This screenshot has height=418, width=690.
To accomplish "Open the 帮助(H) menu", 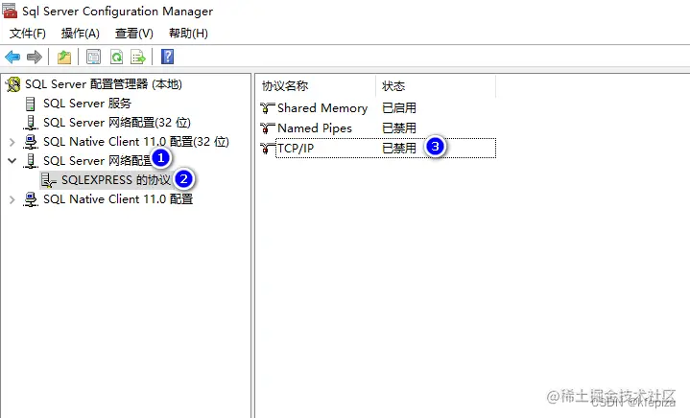I will point(188,34).
